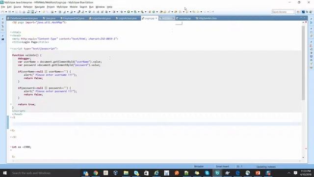Select the MyEclipse Java Enterprise perspective icon
Image resolution: width=314 pixels, height=177 pixels.
[303, 12]
